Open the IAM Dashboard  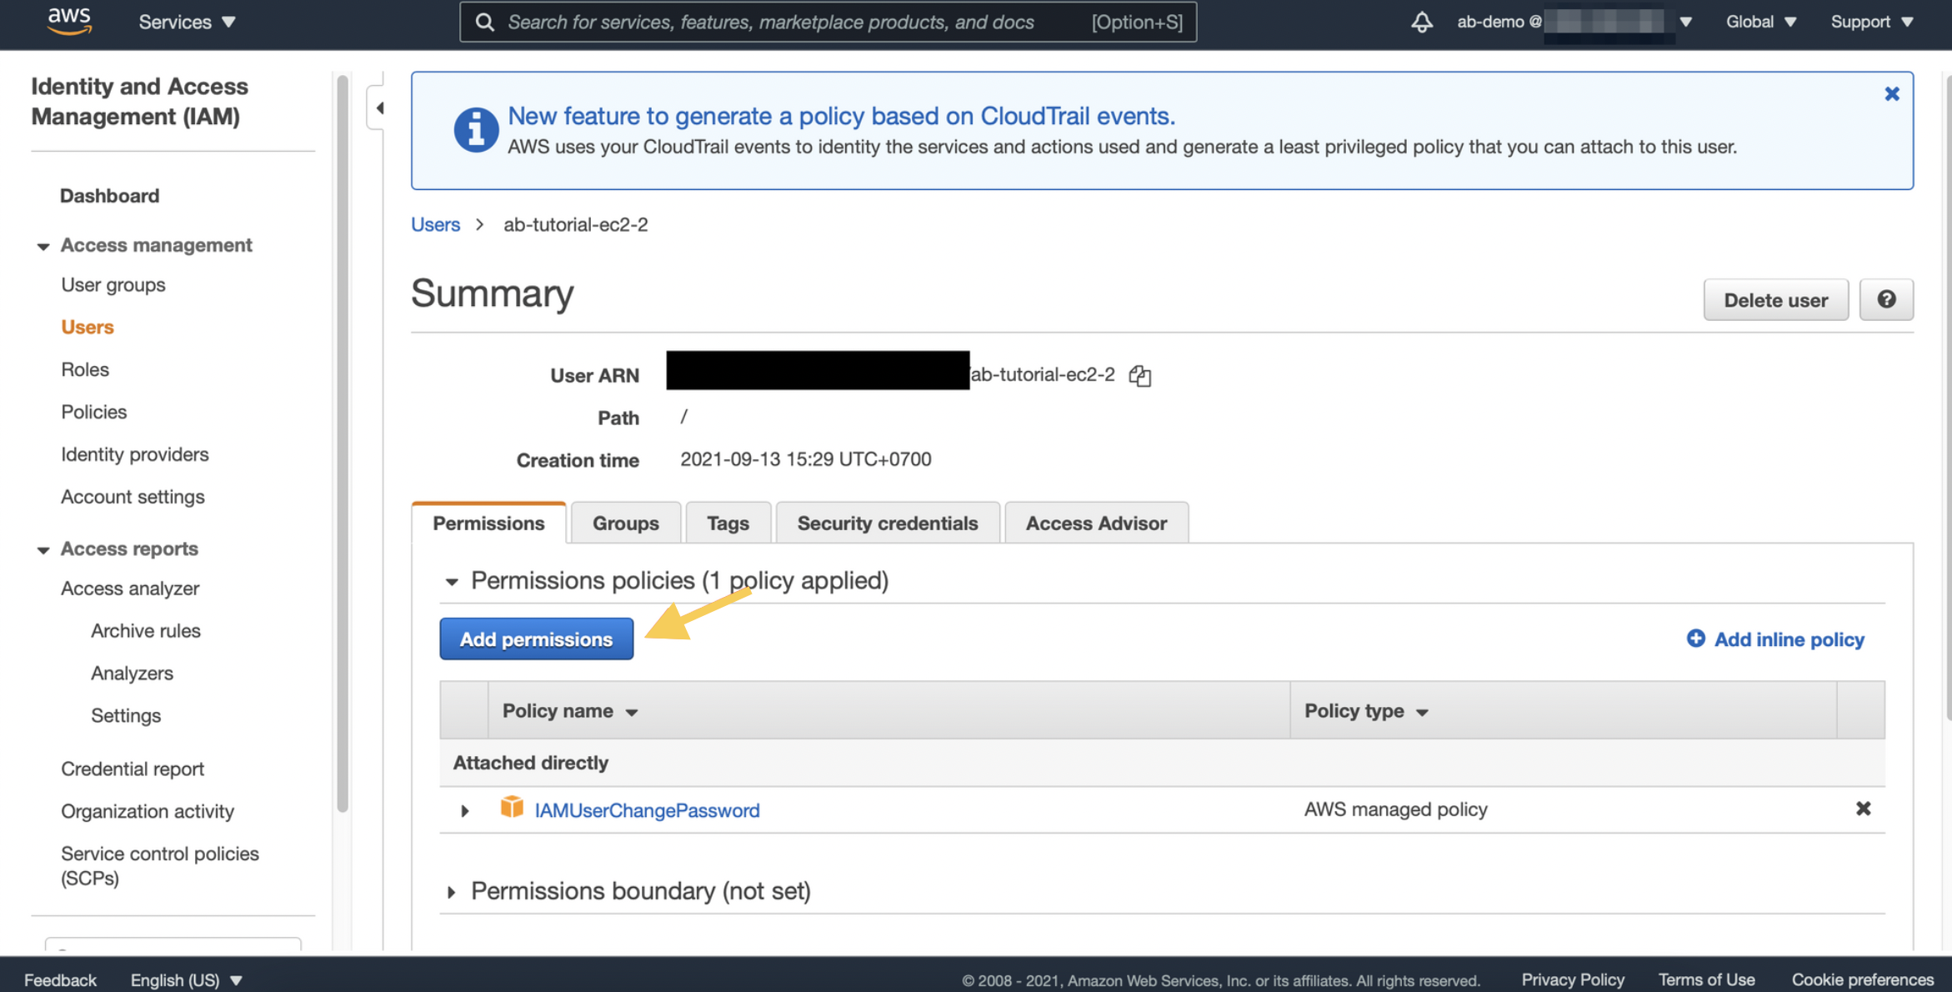click(109, 196)
